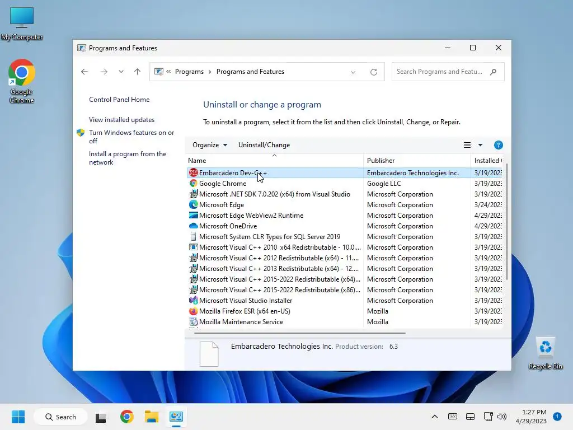Click Embarcadero Technologies Inc. publisher cell

point(412,173)
